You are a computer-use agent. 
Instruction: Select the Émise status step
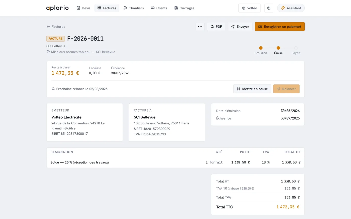278,50
